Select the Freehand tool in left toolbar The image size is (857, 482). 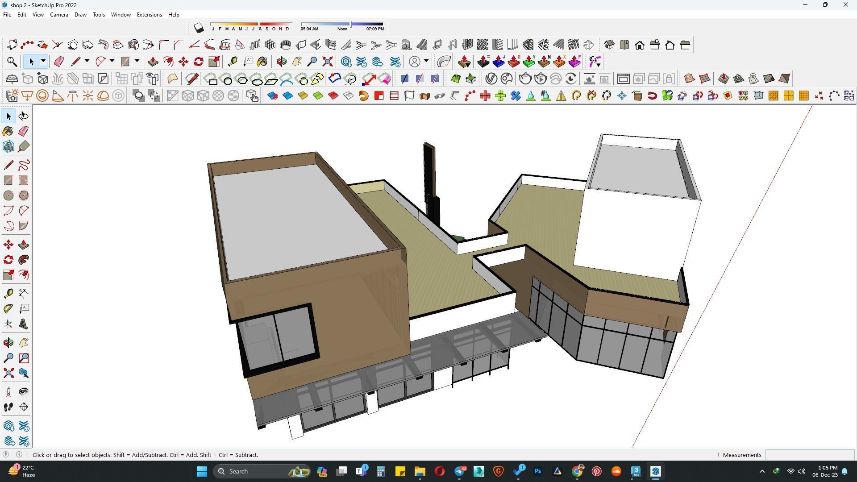click(x=24, y=165)
